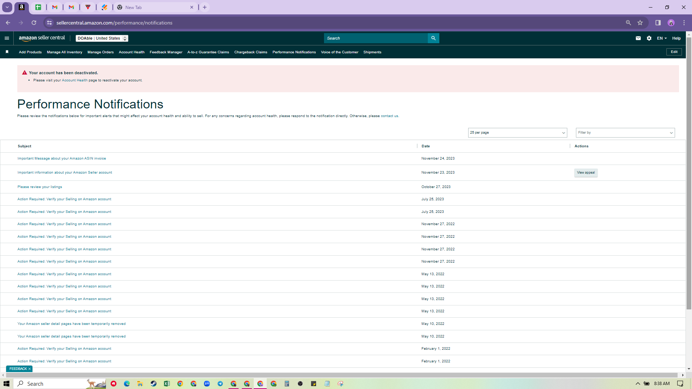Viewport: 692px width, 389px height.
Task: Open Feedback Manager menu item
Action: tap(166, 52)
